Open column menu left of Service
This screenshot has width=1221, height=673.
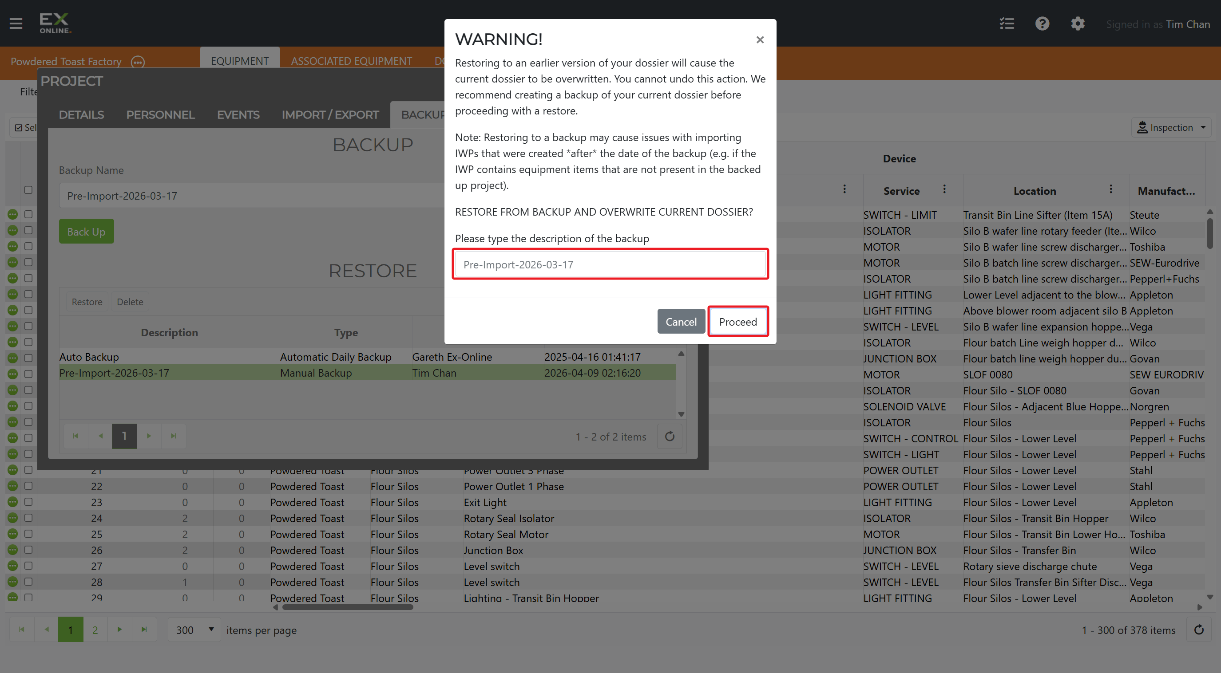pyautogui.click(x=844, y=189)
